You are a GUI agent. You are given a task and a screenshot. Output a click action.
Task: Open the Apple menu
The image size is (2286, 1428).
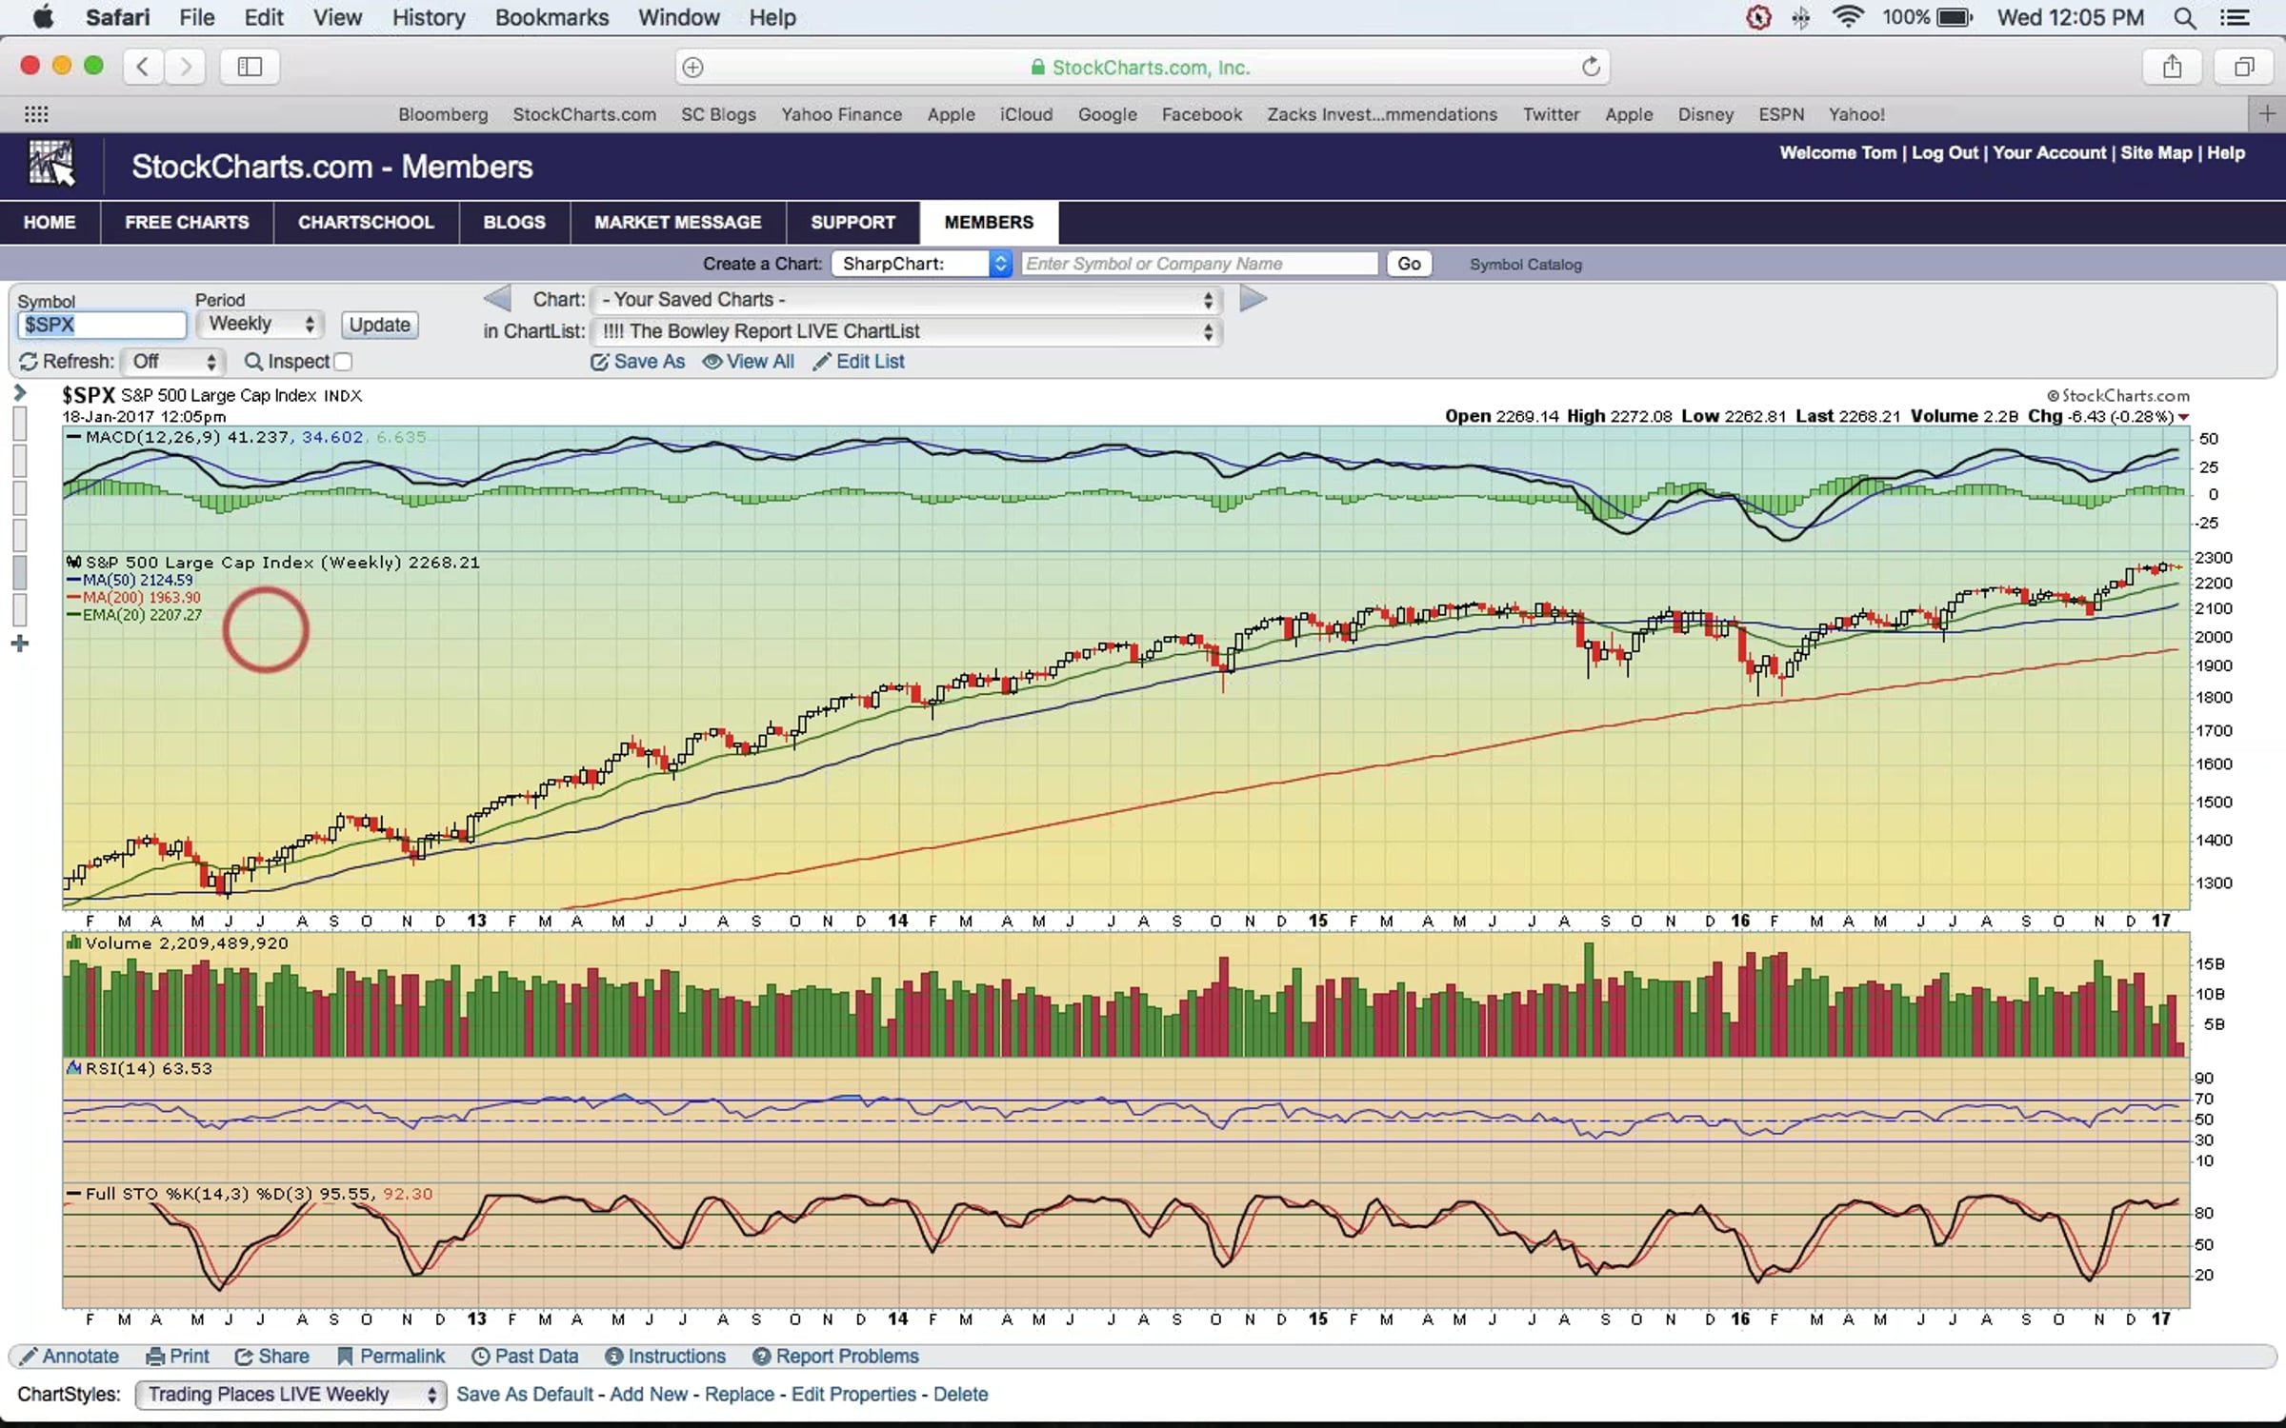pyautogui.click(x=43, y=17)
